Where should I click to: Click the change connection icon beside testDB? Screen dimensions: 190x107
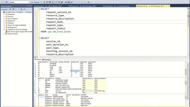pos(7,2)
